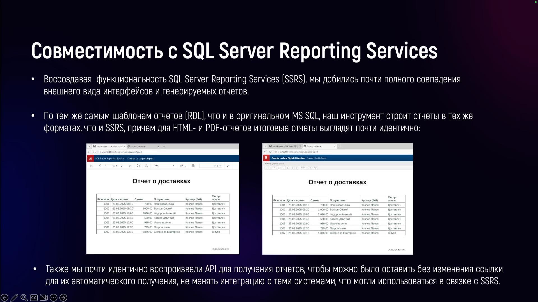538x302 pixels.
Task: Click previous-page chevron in left screenshot toolbar
Action: (100, 166)
